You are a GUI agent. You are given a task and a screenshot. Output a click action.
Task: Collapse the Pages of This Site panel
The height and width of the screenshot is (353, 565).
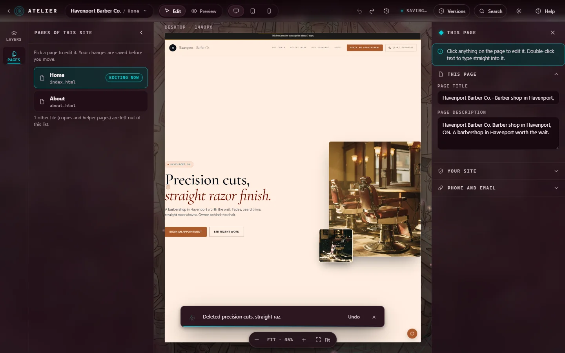click(x=141, y=33)
